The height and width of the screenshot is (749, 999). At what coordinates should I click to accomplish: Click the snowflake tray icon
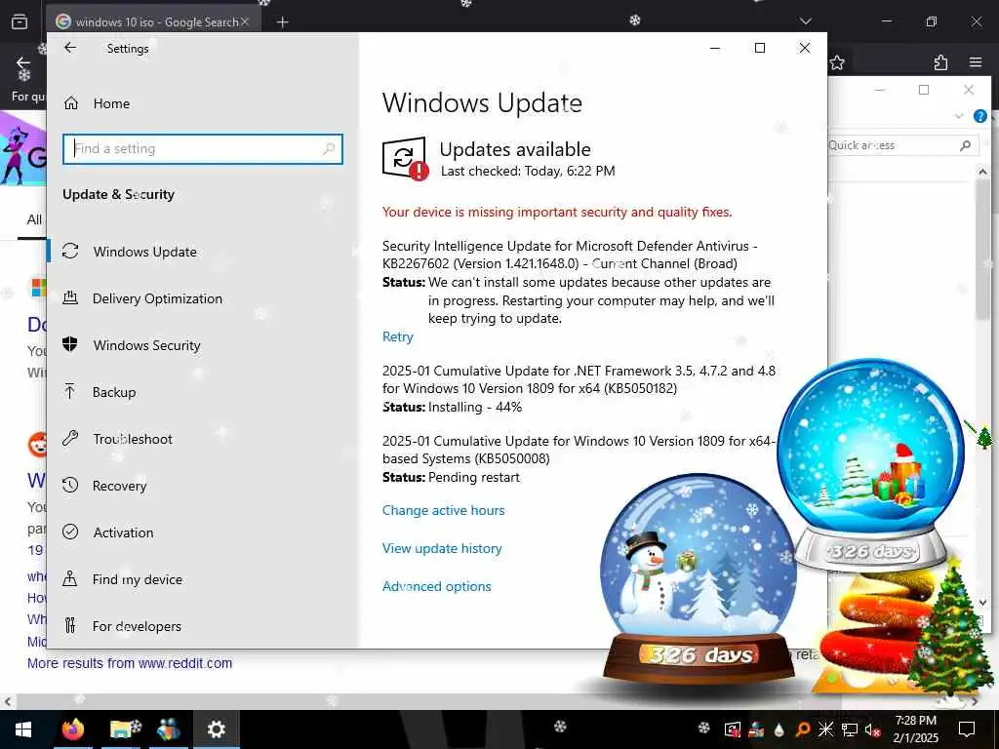(x=703, y=728)
